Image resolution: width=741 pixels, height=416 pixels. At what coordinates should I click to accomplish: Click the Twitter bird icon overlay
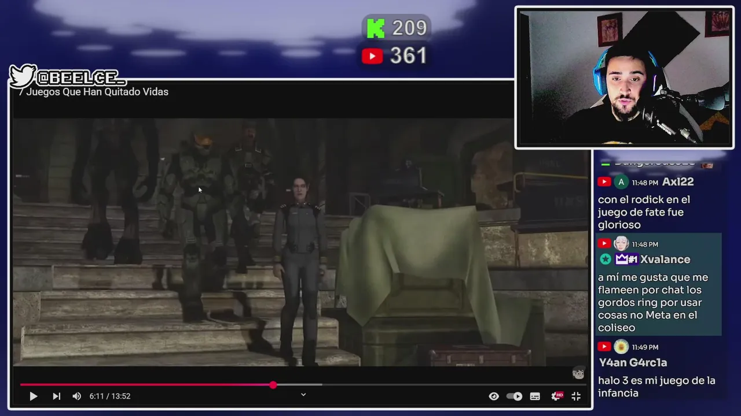click(22, 76)
